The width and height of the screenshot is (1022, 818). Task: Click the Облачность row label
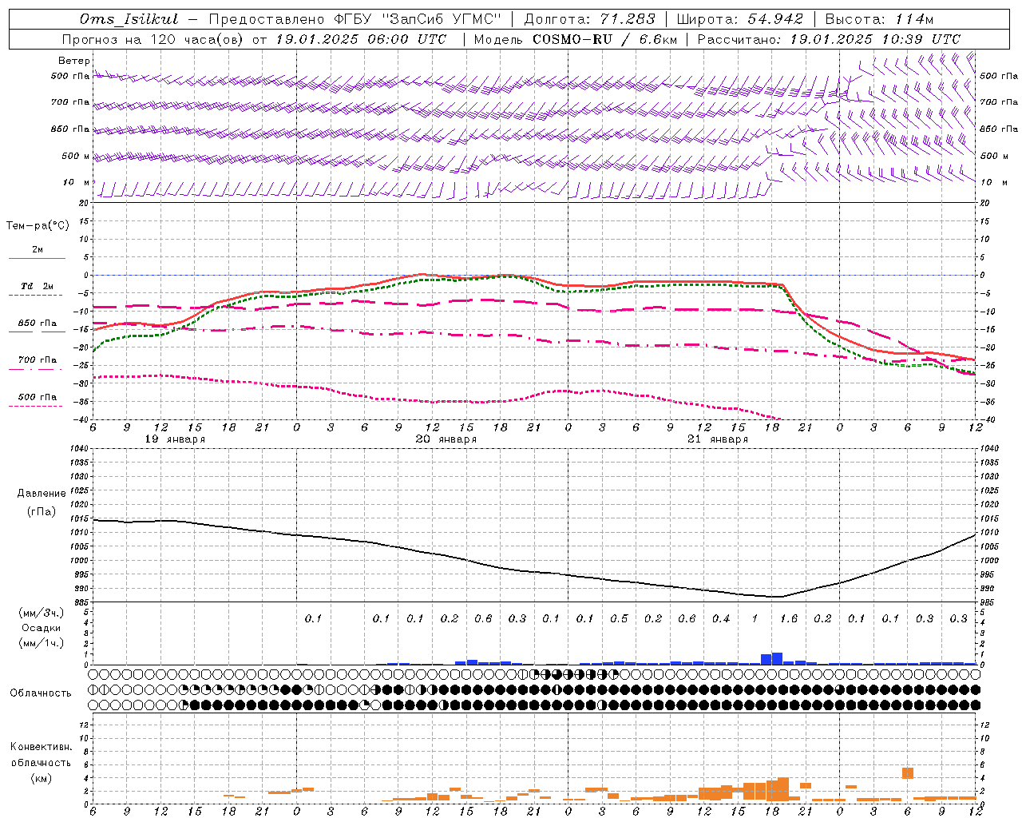41,693
